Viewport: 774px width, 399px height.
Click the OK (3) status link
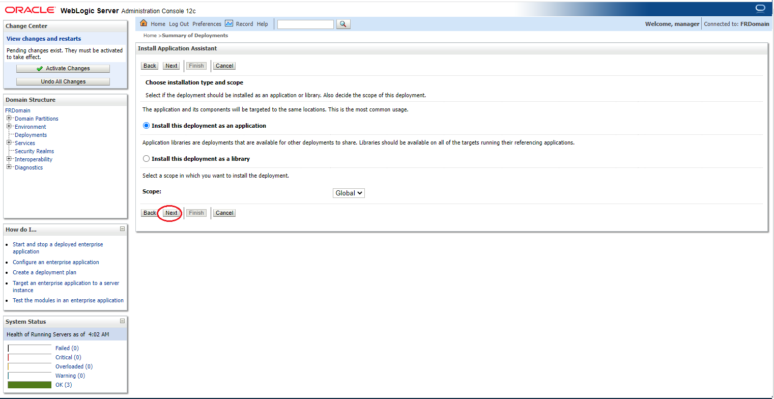[64, 385]
